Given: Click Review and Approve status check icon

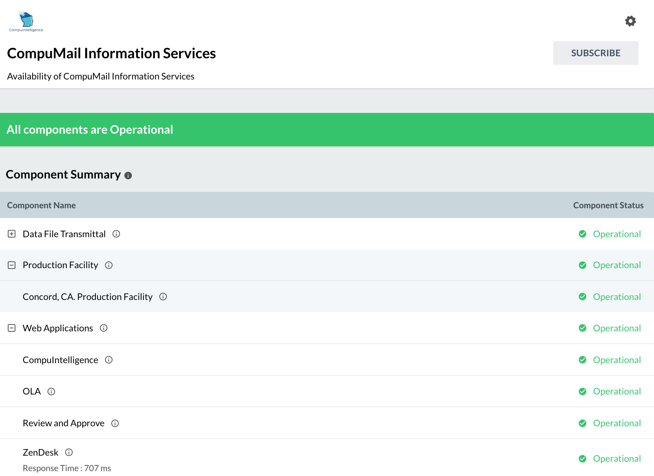Looking at the screenshot, I should click(x=583, y=423).
